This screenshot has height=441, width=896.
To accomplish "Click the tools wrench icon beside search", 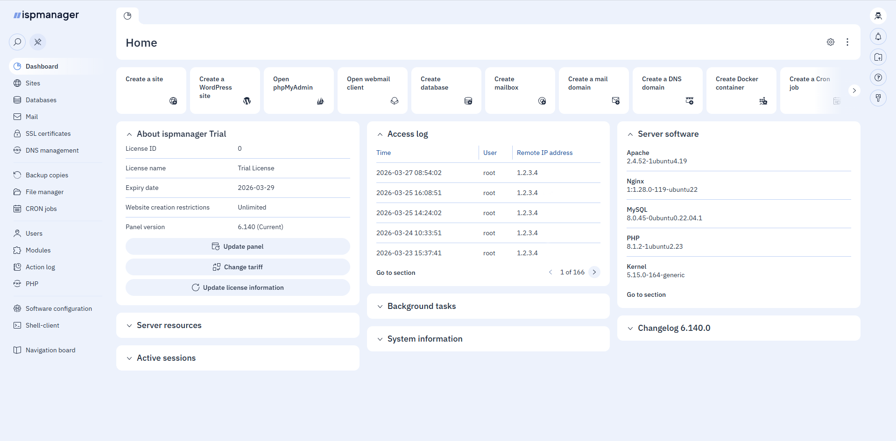I will [x=38, y=42].
